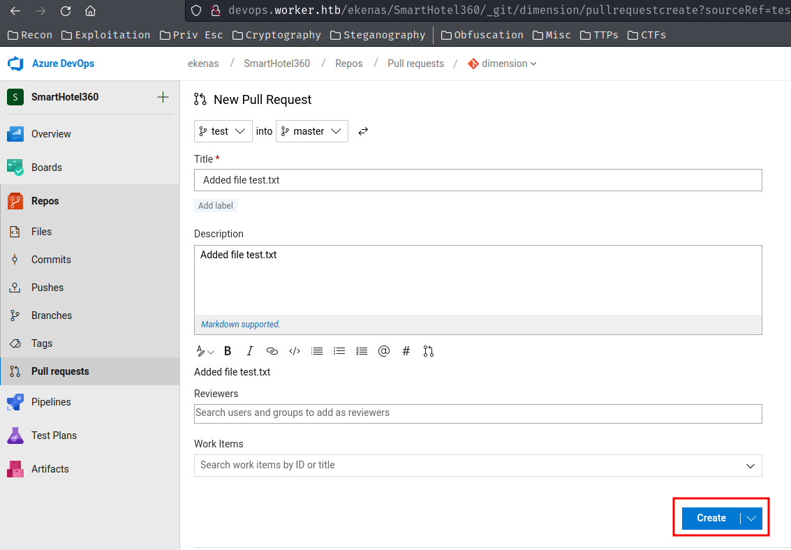Mention a person with the @ icon
This screenshot has width=791, height=550.
coord(384,351)
